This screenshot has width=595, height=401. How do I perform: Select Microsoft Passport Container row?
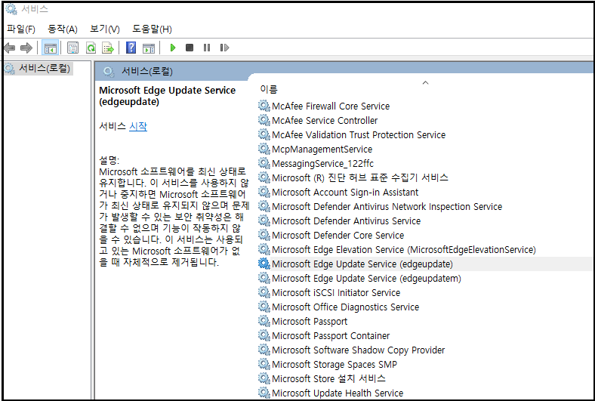coord(331,336)
